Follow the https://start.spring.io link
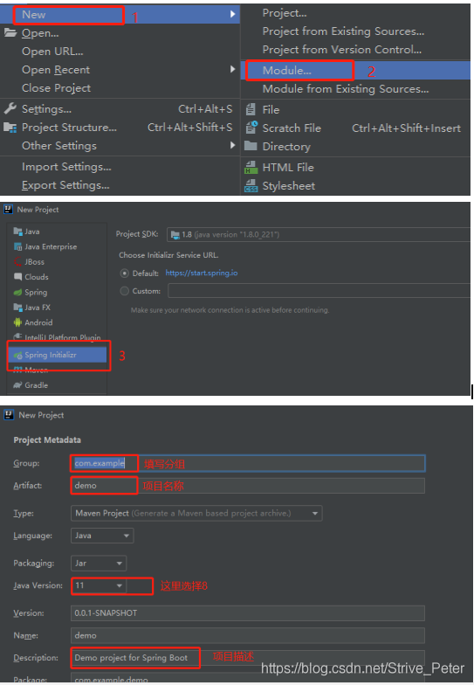Viewport: 474px width, 685px height. [202, 273]
